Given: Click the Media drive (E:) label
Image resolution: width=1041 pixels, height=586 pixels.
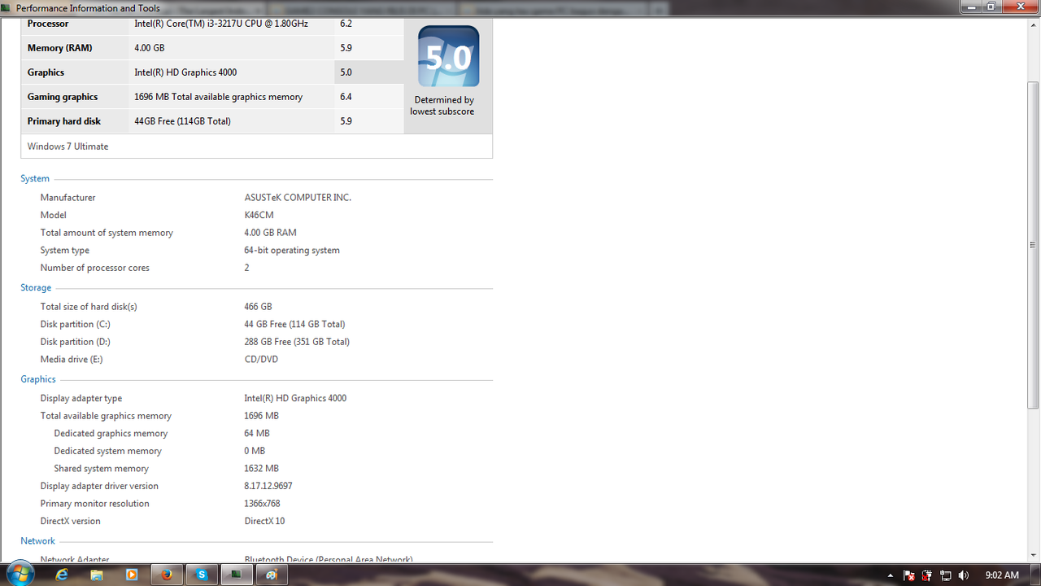Looking at the screenshot, I should click(x=72, y=360).
